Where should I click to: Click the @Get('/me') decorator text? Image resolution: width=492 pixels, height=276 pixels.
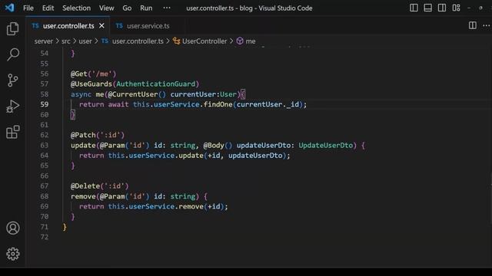point(93,74)
